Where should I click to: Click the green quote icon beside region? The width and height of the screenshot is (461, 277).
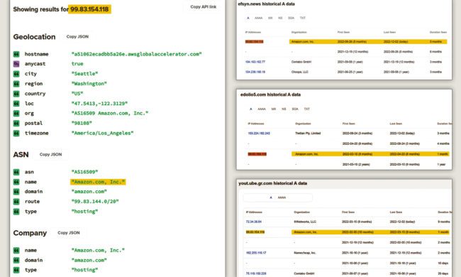tap(16, 84)
